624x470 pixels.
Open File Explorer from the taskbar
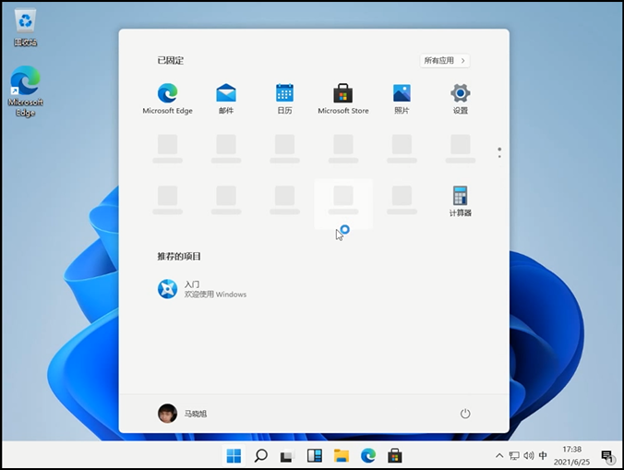(342, 455)
